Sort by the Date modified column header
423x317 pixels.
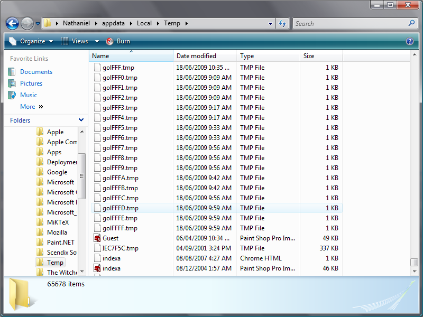coord(205,56)
